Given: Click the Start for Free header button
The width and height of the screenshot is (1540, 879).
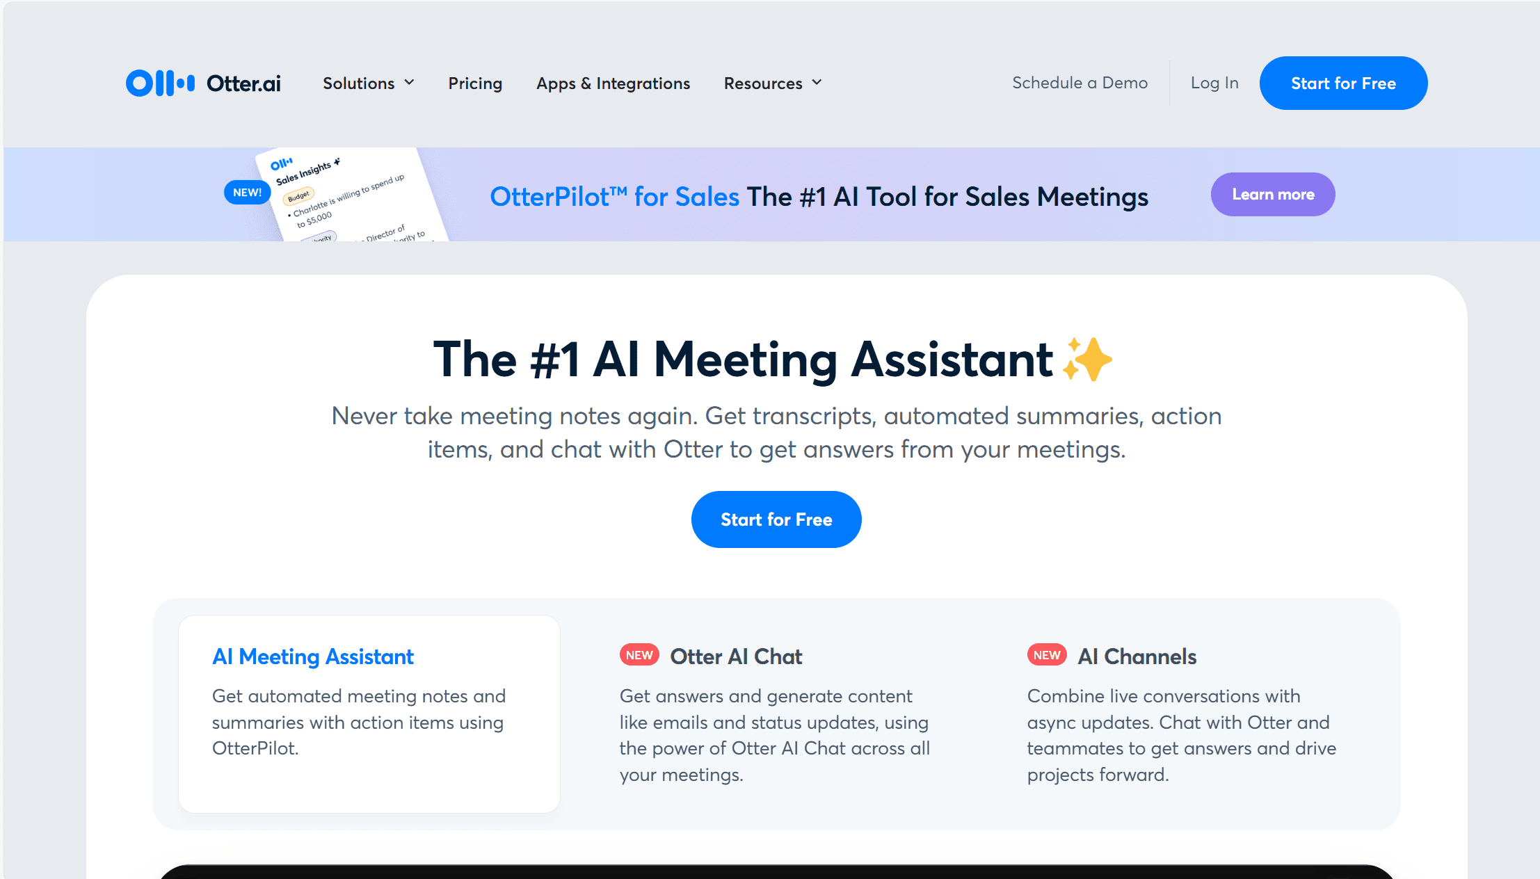Looking at the screenshot, I should 1345,83.
